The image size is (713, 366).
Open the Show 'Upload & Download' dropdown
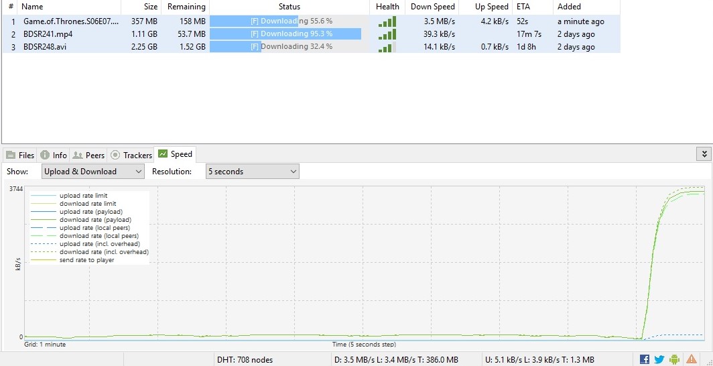[92, 172]
